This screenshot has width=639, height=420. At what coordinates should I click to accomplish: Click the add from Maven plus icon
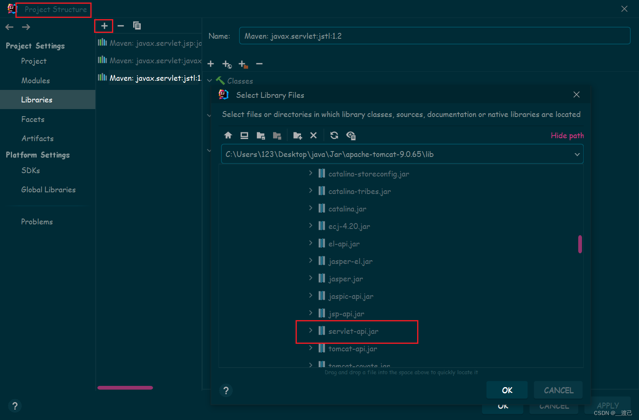coord(226,64)
